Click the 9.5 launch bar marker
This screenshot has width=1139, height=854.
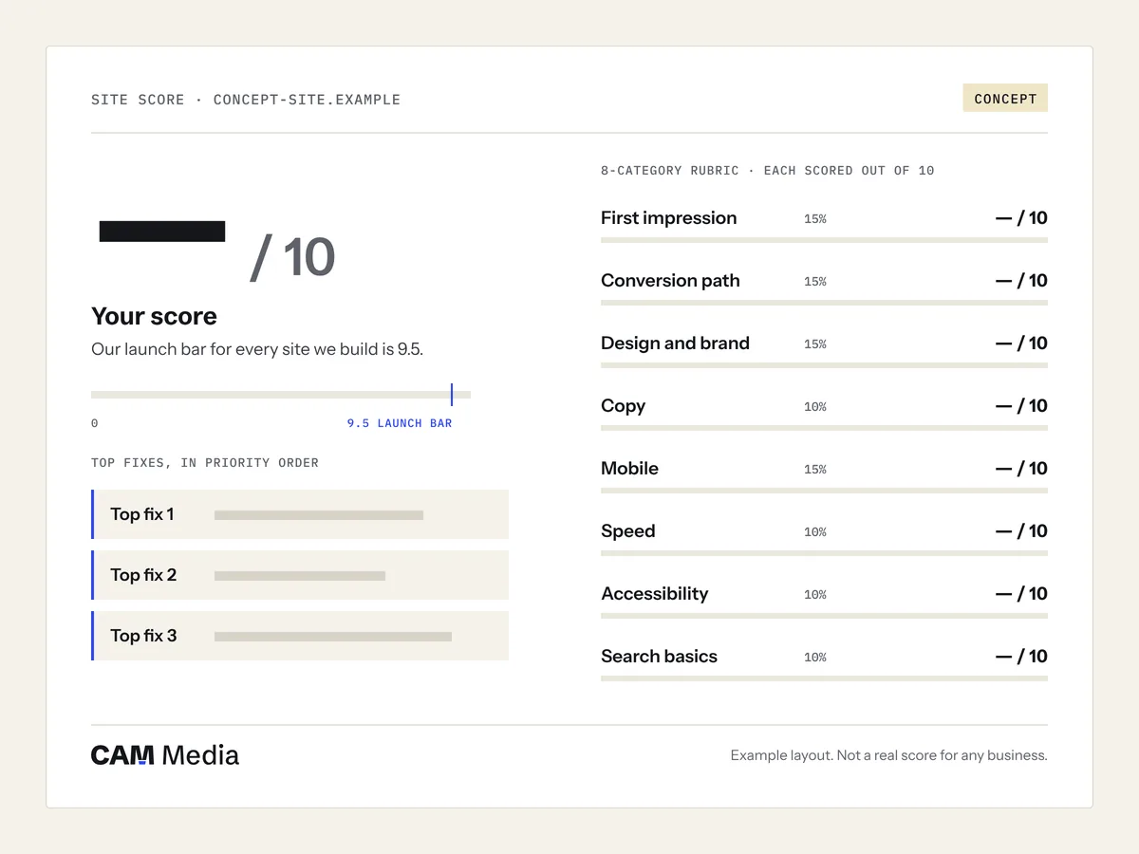[x=452, y=395]
